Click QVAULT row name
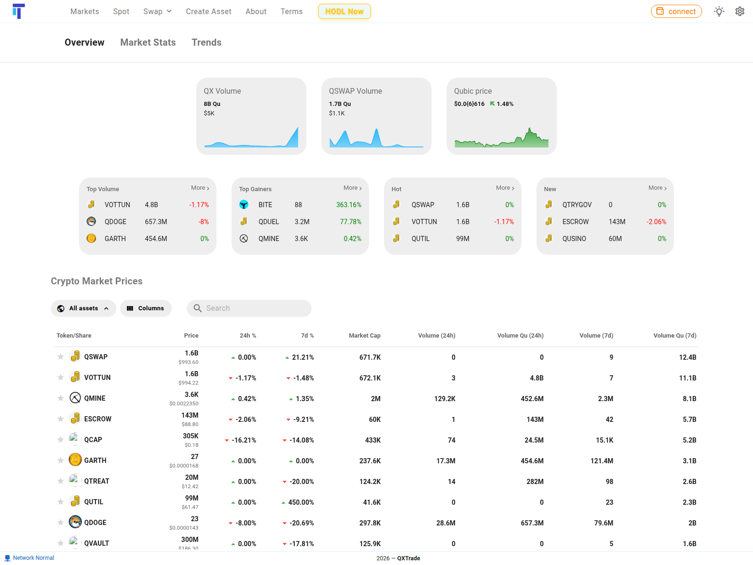The height and width of the screenshot is (565, 753). (x=96, y=543)
